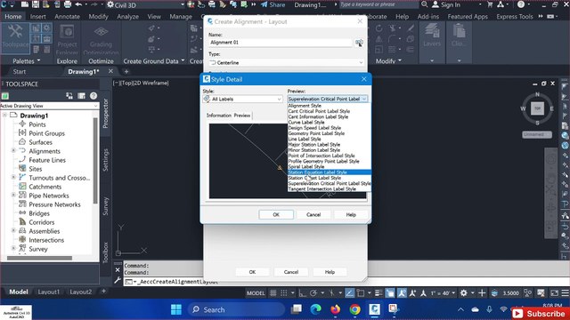Toggle snap mode in status bar
Screen dimensions: 570x320
pos(284,292)
